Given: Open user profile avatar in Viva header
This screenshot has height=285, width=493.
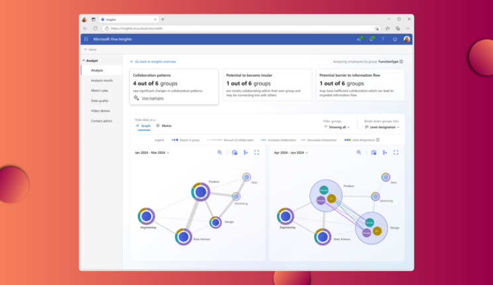Looking at the screenshot, I should click(x=407, y=39).
